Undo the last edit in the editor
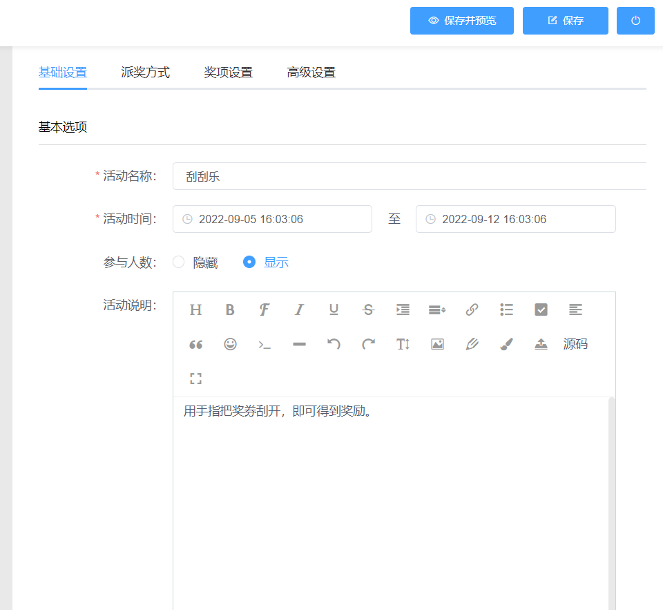This screenshot has height=610, width=663. tap(334, 344)
